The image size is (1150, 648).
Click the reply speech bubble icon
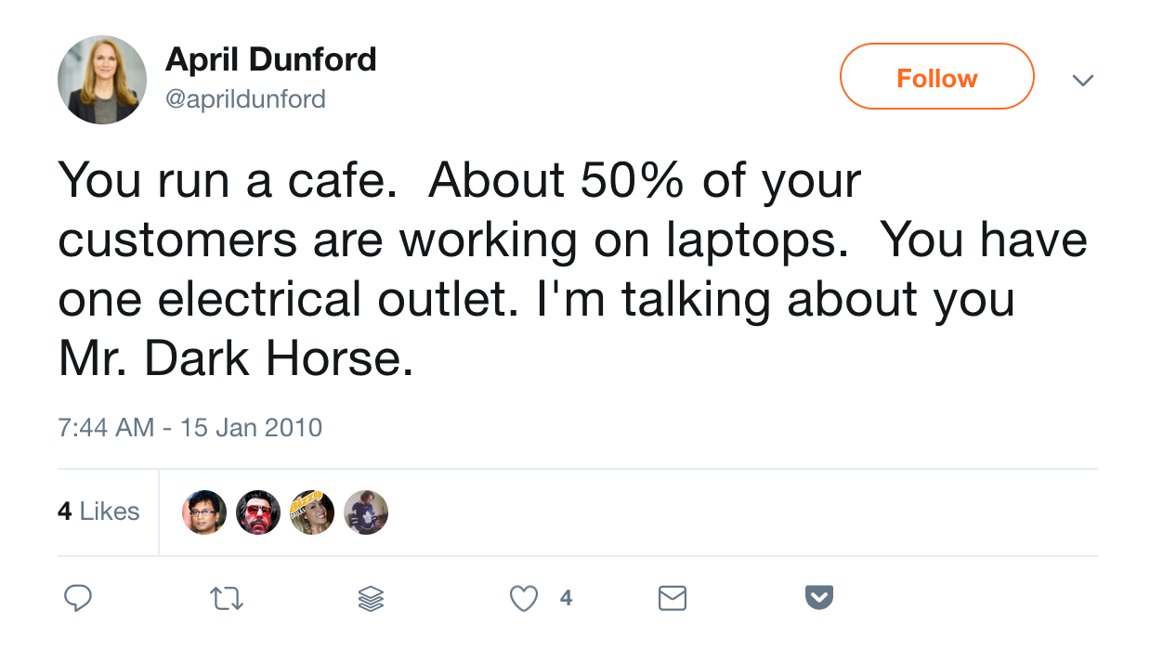click(77, 599)
